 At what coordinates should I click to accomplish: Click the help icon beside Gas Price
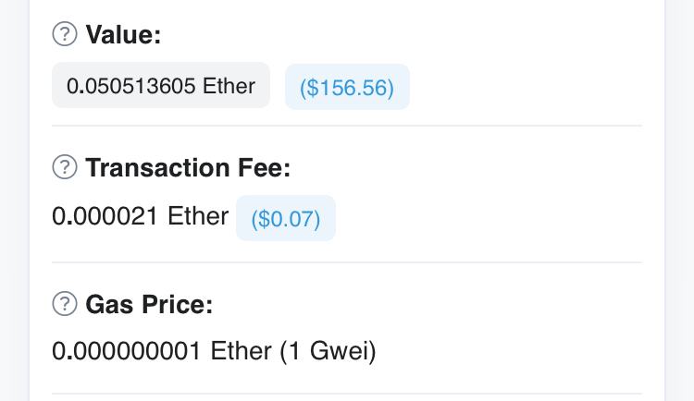[65, 304]
